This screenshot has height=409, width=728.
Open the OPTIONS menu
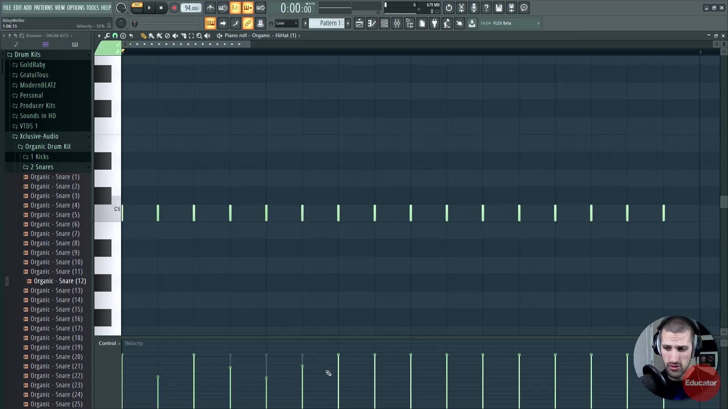tap(75, 8)
